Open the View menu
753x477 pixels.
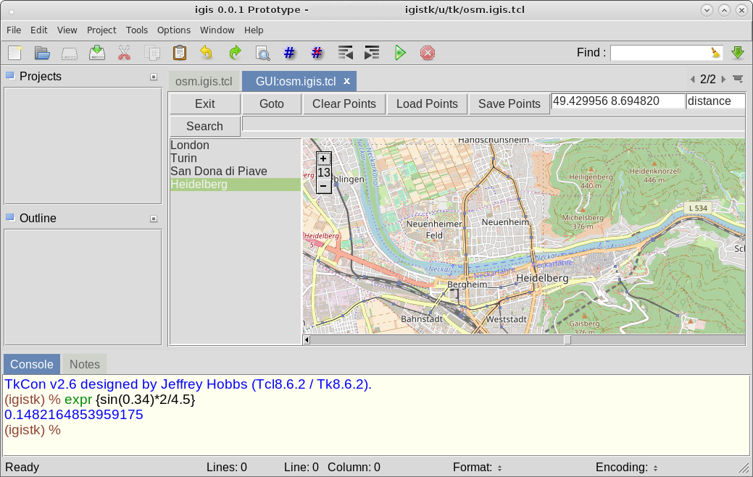pos(67,30)
